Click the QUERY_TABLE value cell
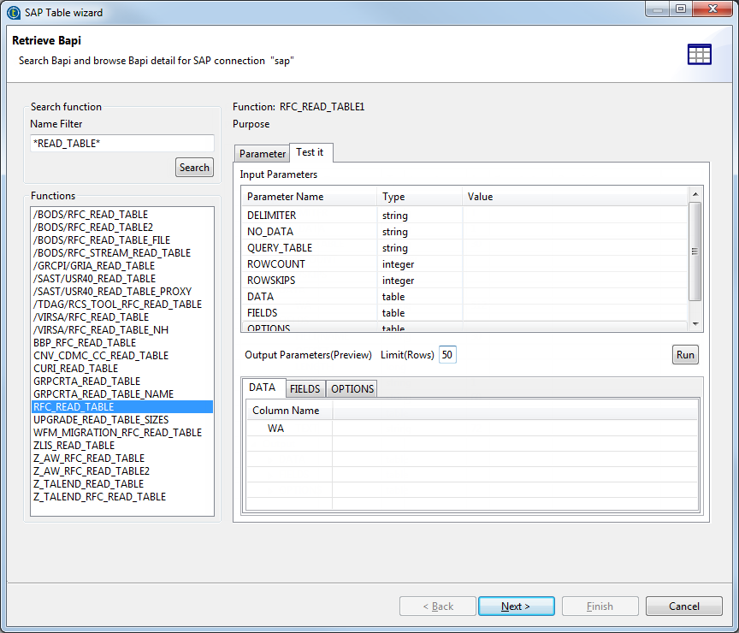Viewport: 739px width, 633px height. coord(573,248)
